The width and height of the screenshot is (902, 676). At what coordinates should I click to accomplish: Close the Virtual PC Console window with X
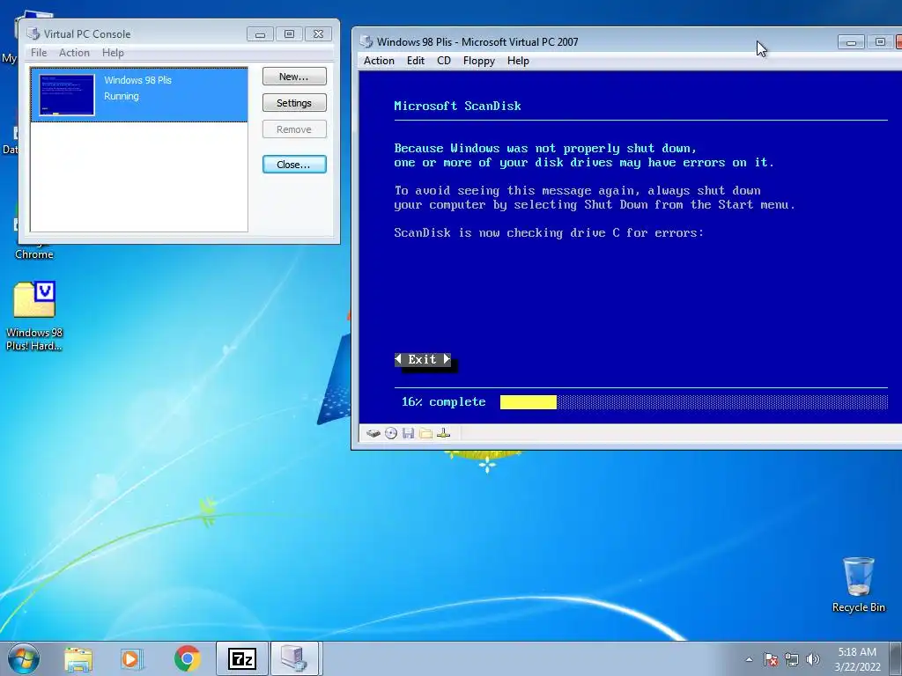[x=318, y=34]
